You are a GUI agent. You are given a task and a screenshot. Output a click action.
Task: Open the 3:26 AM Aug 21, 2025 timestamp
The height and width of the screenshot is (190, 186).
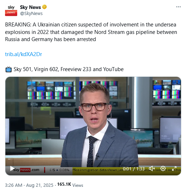pyautogui.click(x=29, y=185)
